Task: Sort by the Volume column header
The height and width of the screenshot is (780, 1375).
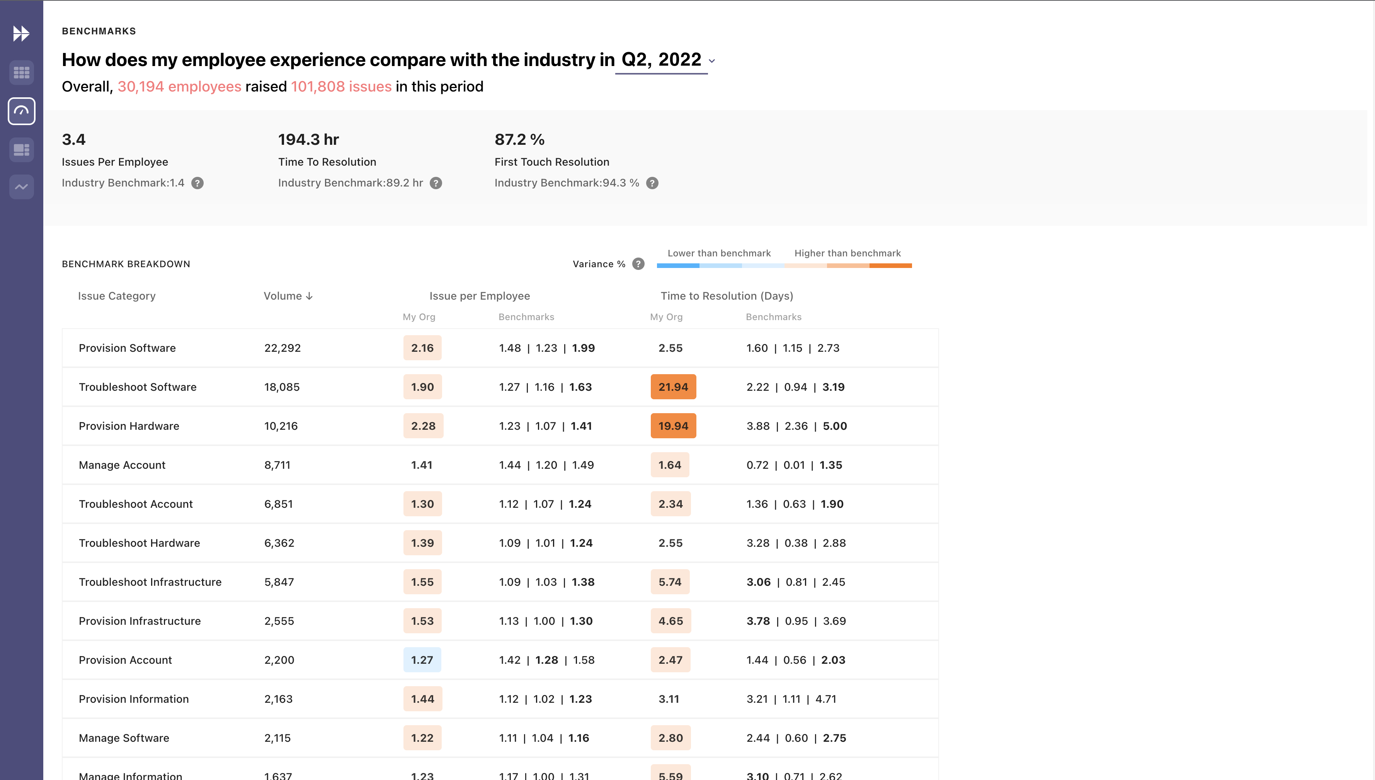Action: click(x=288, y=296)
